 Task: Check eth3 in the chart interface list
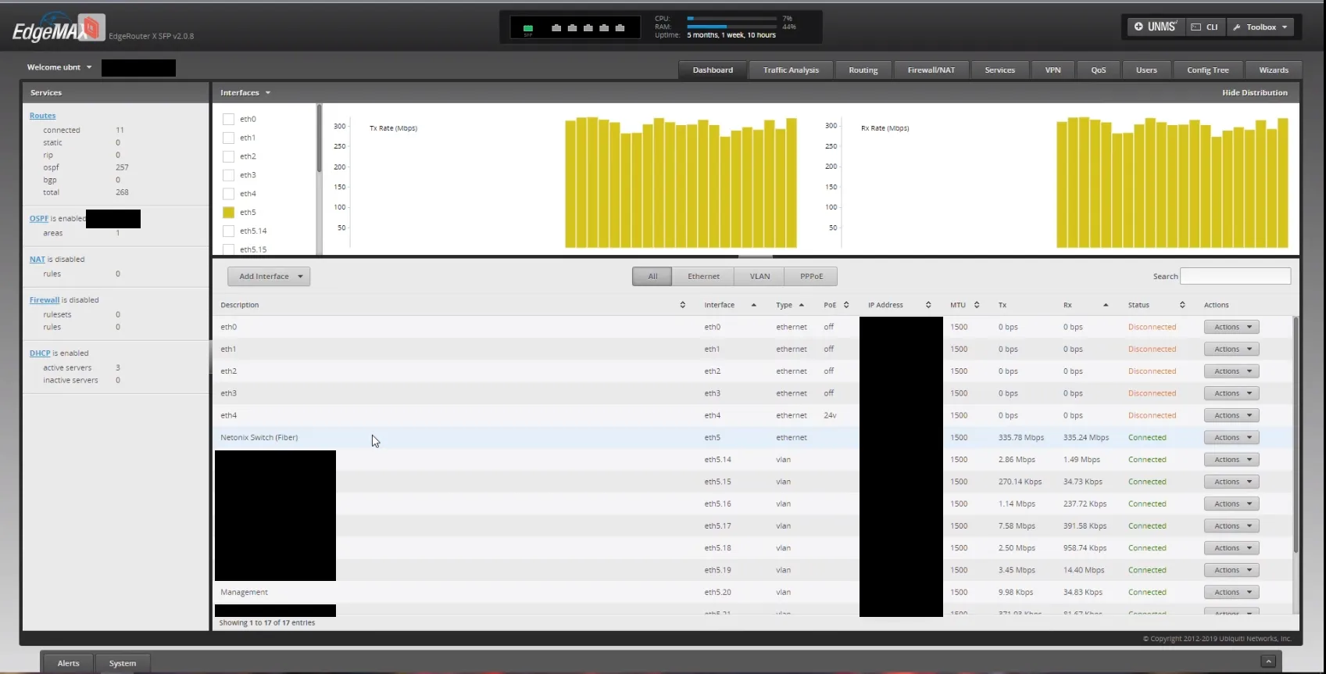pos(228,175)
